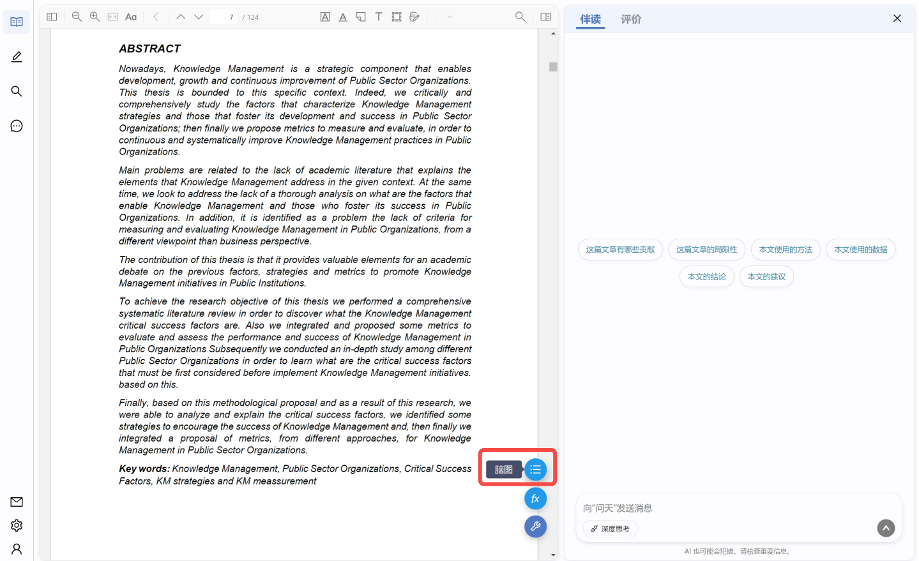Open the chat bubble sidebar icon

click(x=17, y=126)
